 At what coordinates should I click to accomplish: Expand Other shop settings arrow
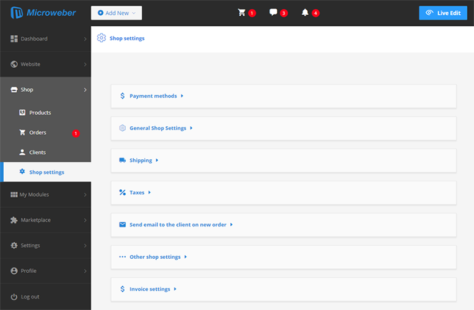click(x=186, y=257)
